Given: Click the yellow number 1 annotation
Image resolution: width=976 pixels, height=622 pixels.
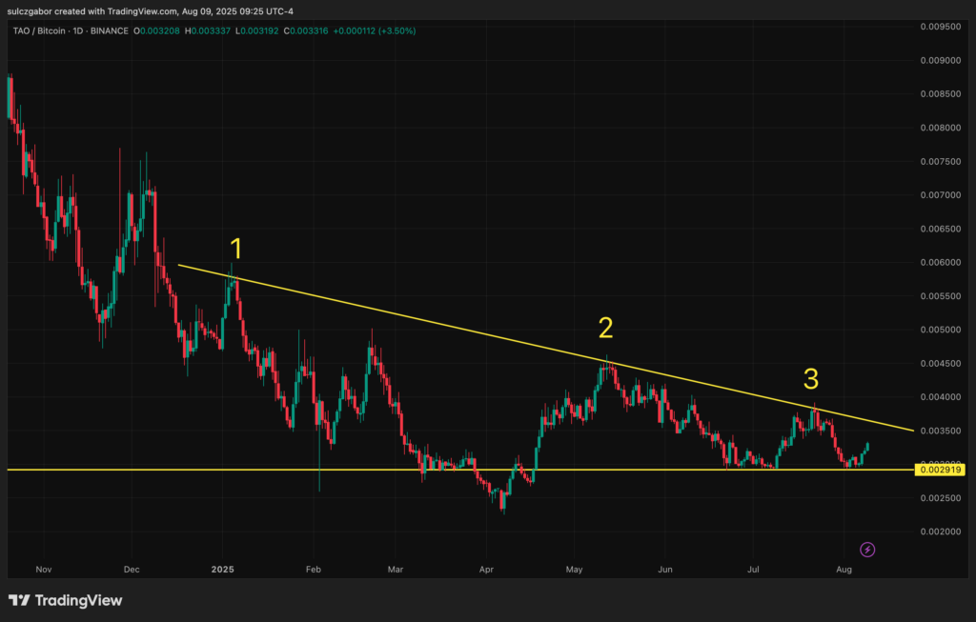Looking at the screenshot, I should (x=236, y=249).
